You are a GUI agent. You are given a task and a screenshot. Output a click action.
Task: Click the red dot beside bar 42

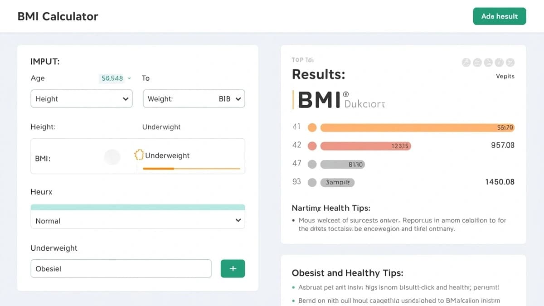pyautogui.click(x=312, y=146)
